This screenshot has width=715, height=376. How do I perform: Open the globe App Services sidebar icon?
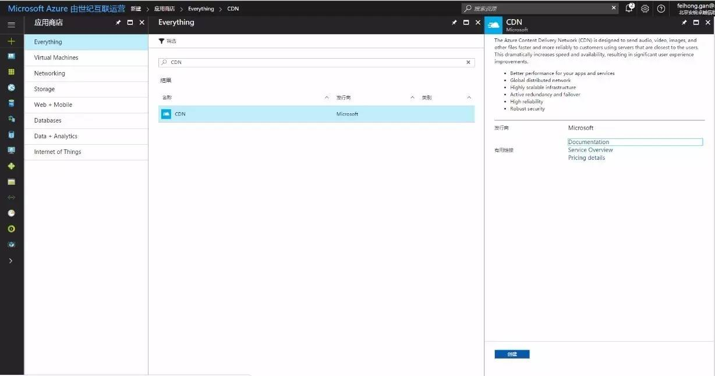[x=11, y=88]
